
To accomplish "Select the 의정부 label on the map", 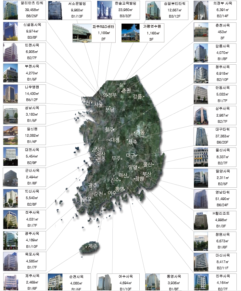I will [110, 95].
